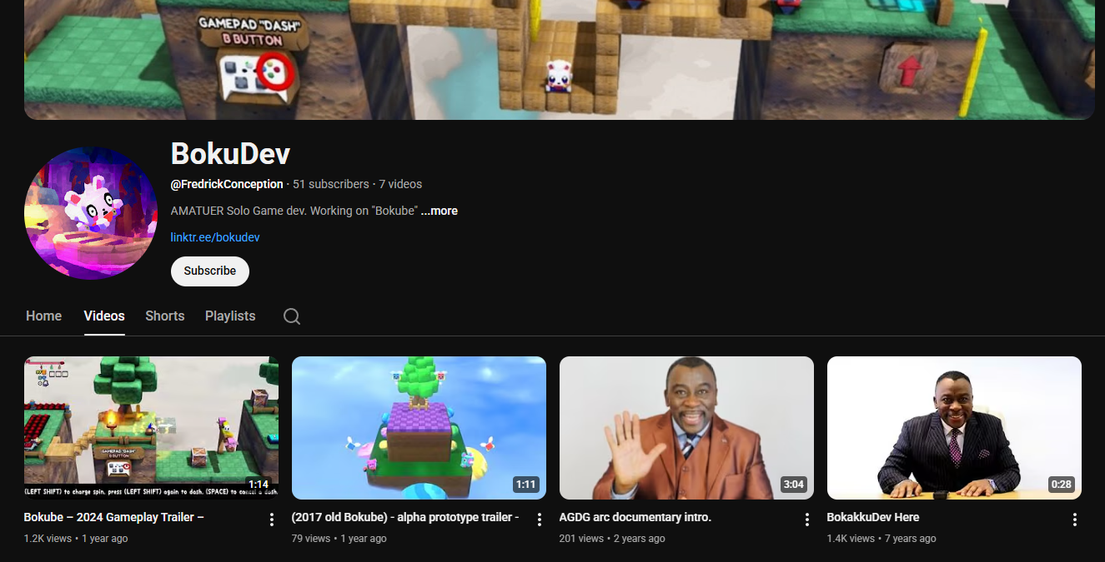Open Bokube – 2024 Gameplay Trailer title
The image size is (1105, 562).
pos(114,517)
